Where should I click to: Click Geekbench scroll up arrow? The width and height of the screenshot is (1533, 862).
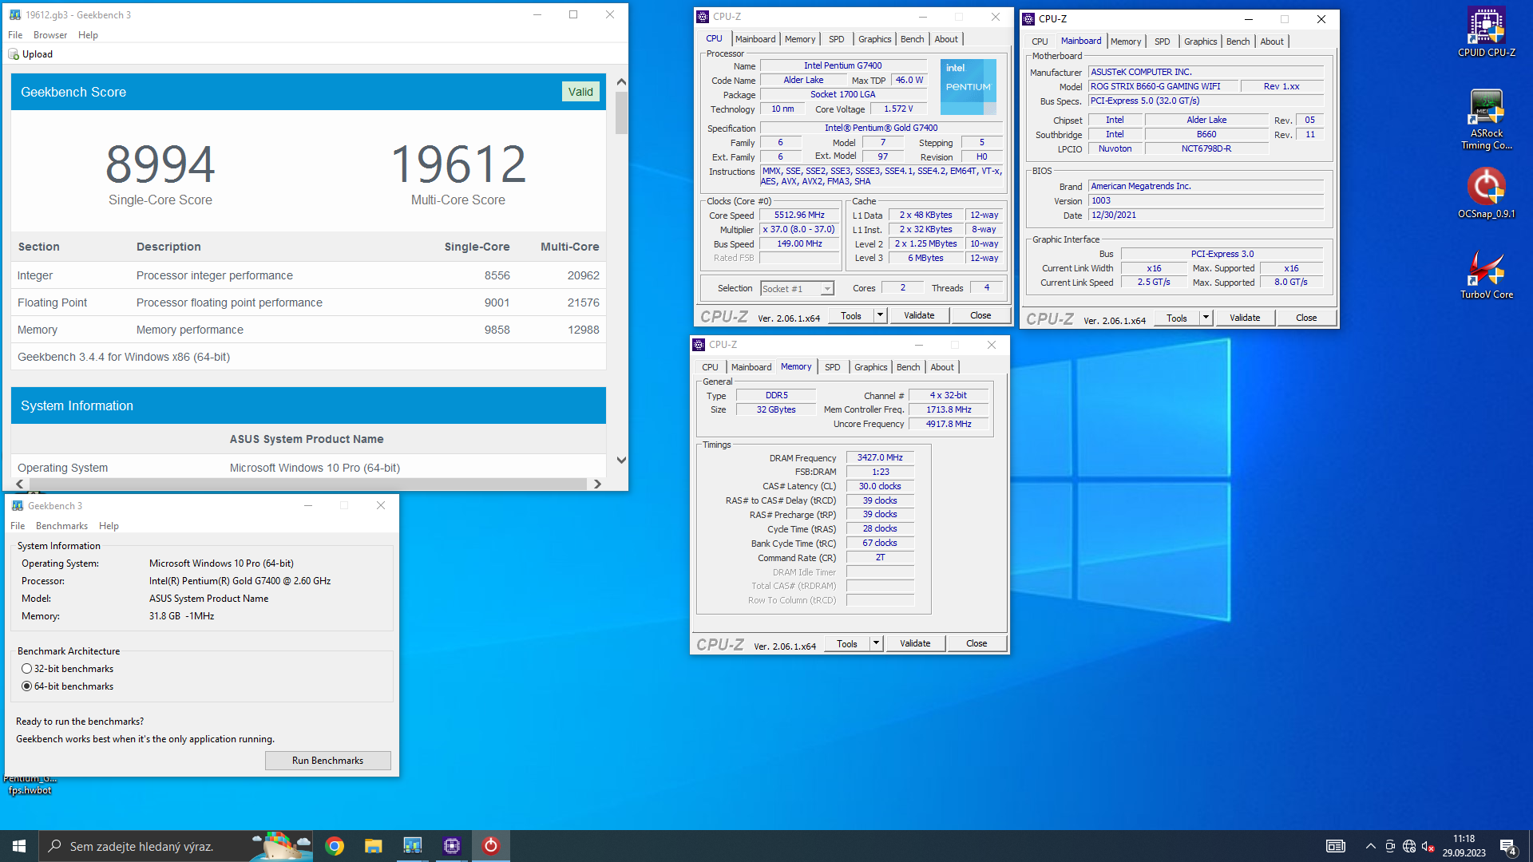(x=621, y=81)
